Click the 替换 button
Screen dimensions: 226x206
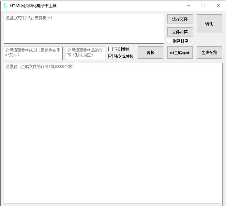(150, 52)
